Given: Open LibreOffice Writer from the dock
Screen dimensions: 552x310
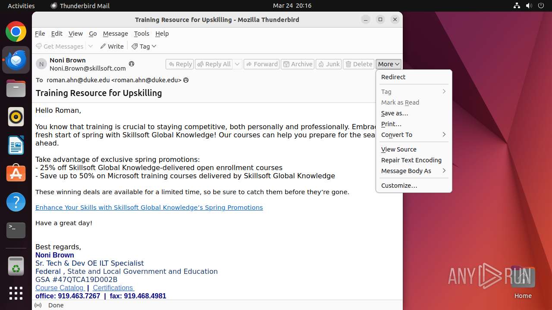Looking at the screenshot, I should click(x=16, y=145).
